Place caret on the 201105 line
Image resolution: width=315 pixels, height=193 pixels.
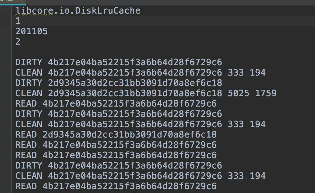click(32, 31)
